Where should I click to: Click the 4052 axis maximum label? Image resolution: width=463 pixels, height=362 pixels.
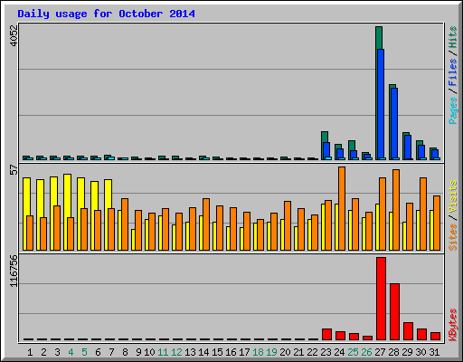(14, 35)
